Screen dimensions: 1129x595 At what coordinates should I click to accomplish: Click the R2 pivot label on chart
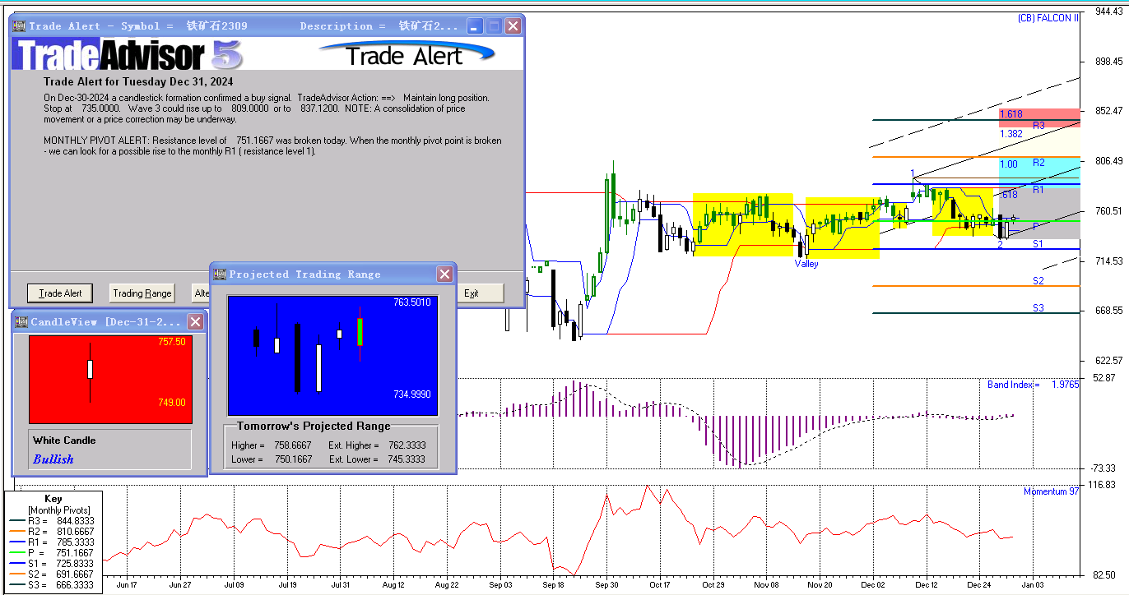(x=1038, y=163)
